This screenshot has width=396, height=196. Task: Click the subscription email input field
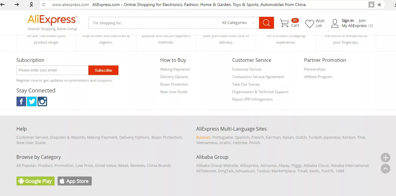52,70
